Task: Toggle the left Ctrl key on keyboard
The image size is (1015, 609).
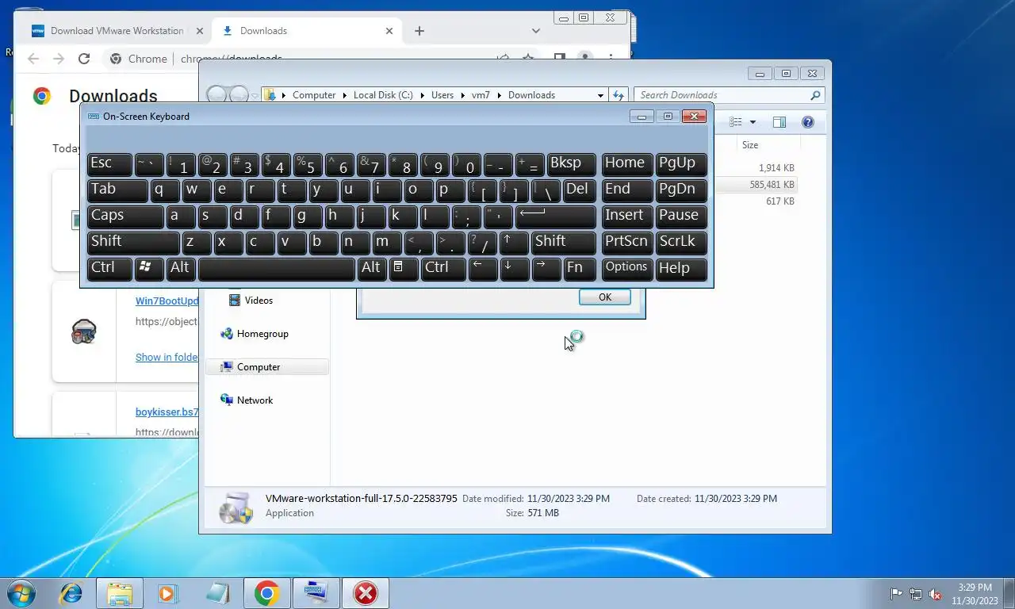Action: point(109,268)
